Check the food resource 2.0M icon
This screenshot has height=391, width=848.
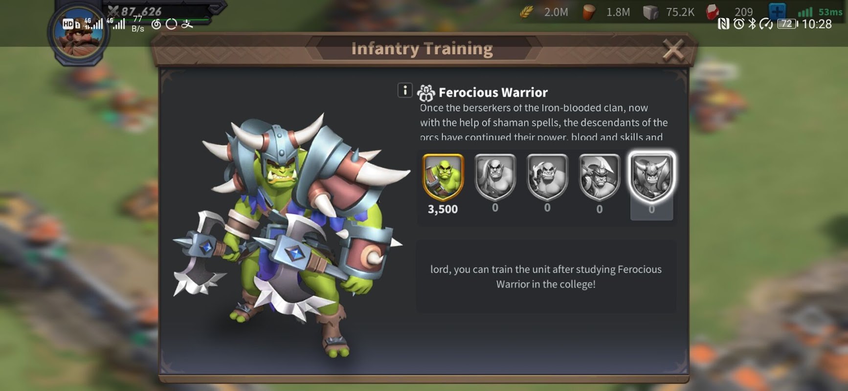pyautogui.click(x=526, y=12)
